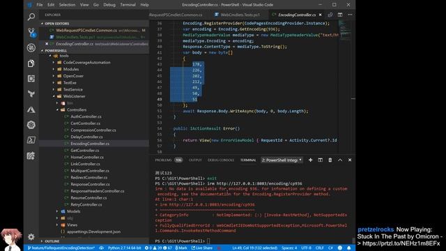Open the Search view in activity bar
446x251 pixels.
point(31,17)
